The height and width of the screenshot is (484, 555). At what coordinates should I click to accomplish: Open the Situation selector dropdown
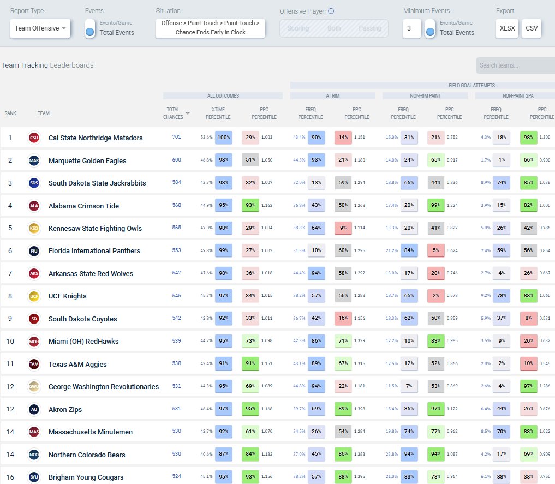pyautogui.click(x=211, y=28)
